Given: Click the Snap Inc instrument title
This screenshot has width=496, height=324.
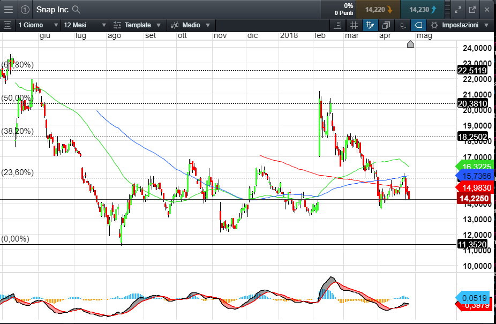Looking at the screenshot, I should point(52,10).
